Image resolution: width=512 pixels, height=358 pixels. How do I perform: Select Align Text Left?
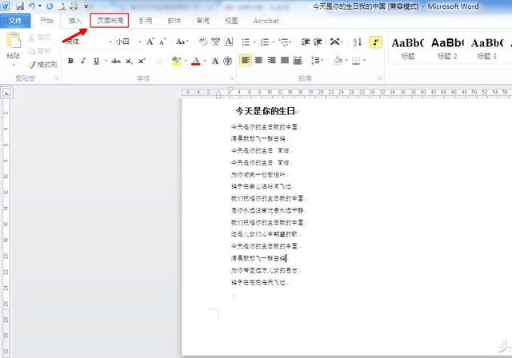click(246, 60)
